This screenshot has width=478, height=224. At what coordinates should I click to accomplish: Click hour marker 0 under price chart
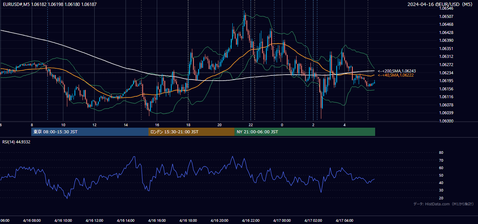pos(282,125)
